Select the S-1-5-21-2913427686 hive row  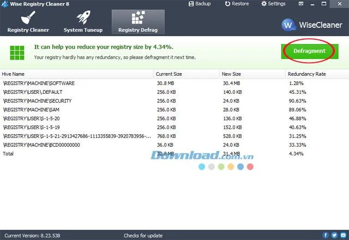[174, 136]
